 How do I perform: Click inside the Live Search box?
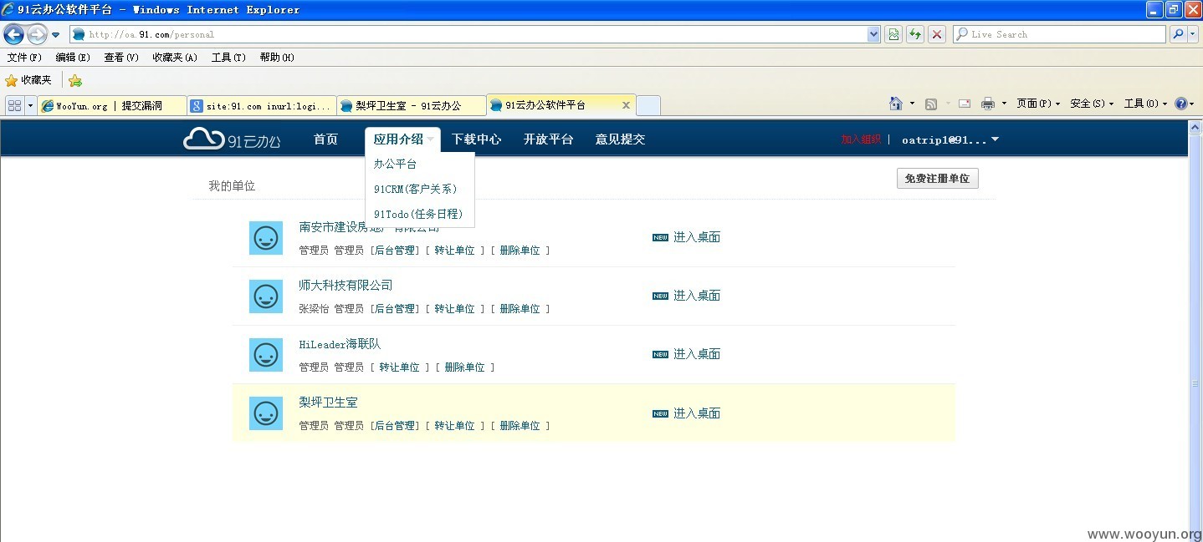(1059, 34)
